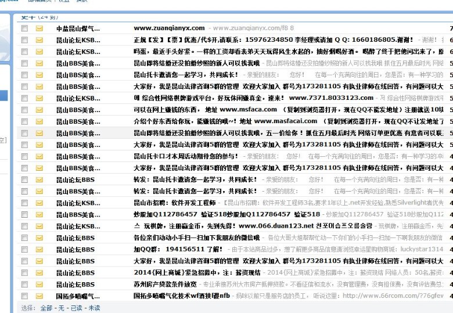Click envelope icon for 各位亲们动动小手 email

pyautogui.click(x=39, y=238)
